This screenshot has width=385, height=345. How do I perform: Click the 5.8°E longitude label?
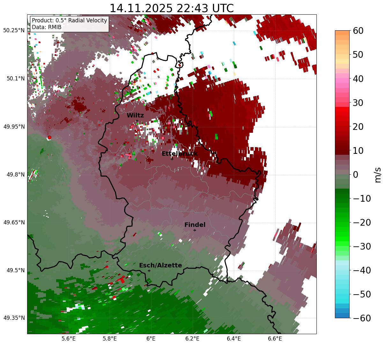(110, 339)
